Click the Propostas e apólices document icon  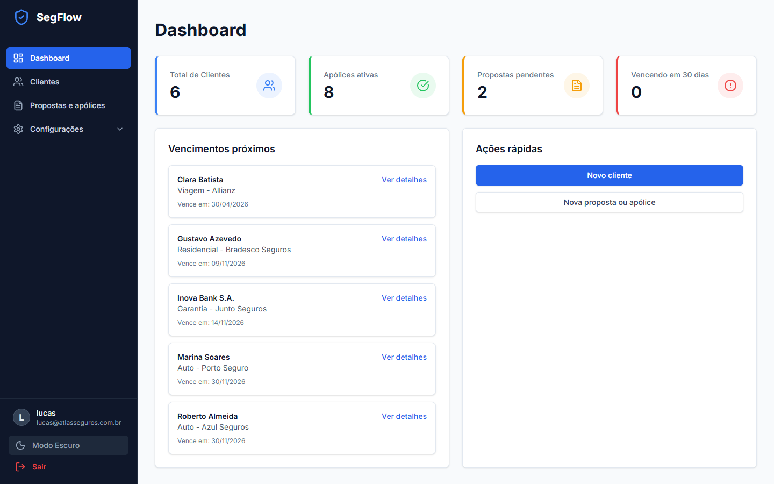pyautogui.click(x=18, y=105)
